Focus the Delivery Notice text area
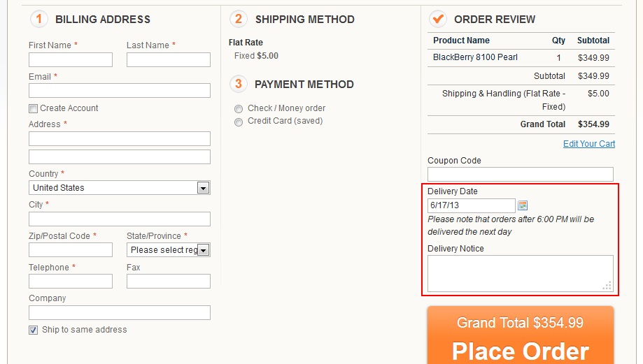The width and height of the screenshot is (643, 364). click(x=521, y=273)
